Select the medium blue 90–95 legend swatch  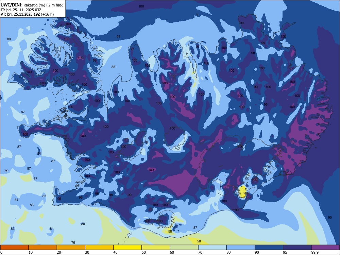(x=269, y=248)
